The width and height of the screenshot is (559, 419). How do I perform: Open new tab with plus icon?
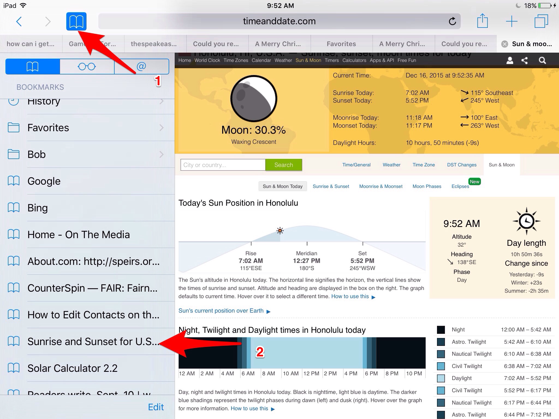pos(512,20)
